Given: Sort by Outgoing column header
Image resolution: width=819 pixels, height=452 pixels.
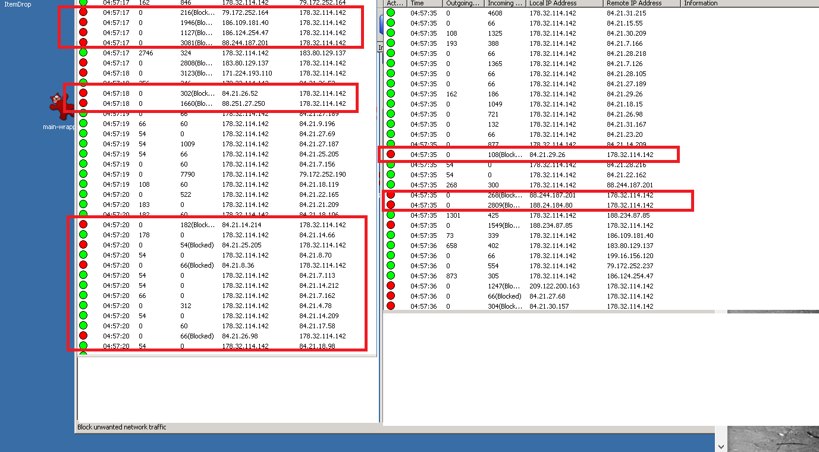Looking at the screenshot, I should pos(463,3).
